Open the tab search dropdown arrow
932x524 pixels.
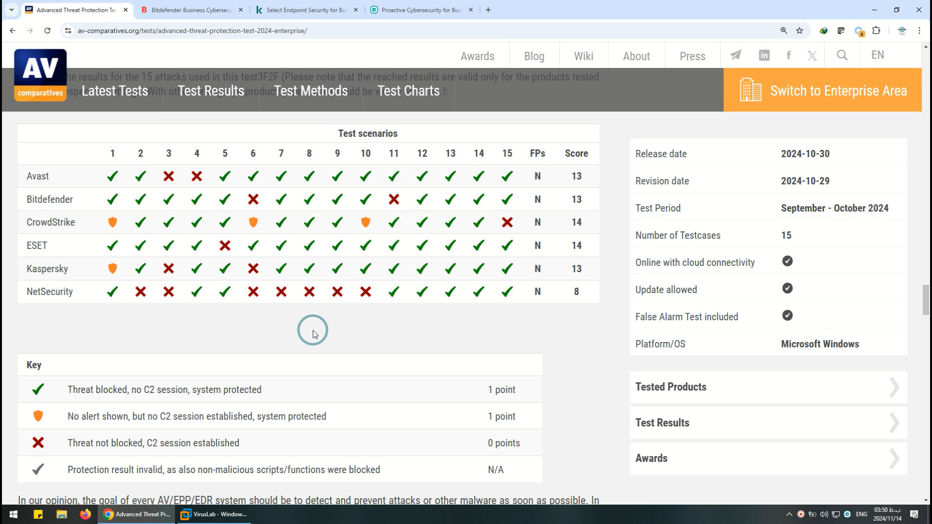(x=12, y=10)
